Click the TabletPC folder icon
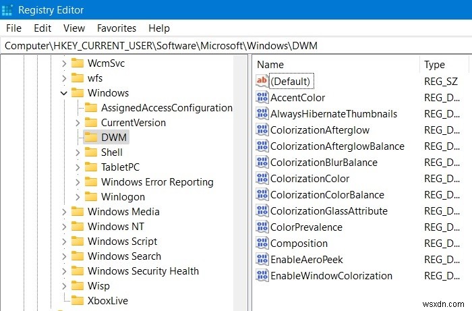The height and width of the screenshot is (311, 472). (x=91, y=167)
